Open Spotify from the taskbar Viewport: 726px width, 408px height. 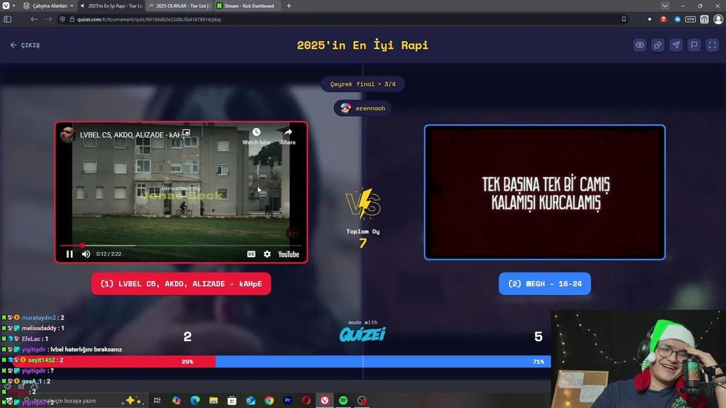(x=343, y=401)
